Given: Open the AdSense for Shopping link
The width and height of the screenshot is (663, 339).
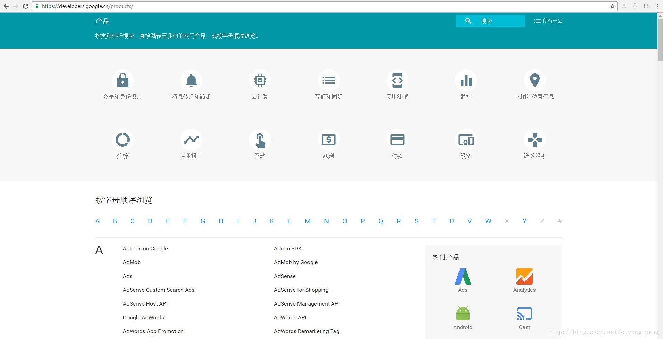Looking at the screenshot, I should 301,290.
